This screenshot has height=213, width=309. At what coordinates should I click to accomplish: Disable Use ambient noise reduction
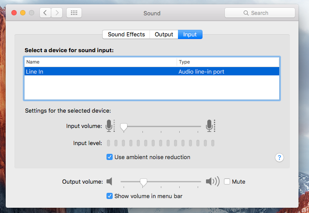tap(110, 157)
